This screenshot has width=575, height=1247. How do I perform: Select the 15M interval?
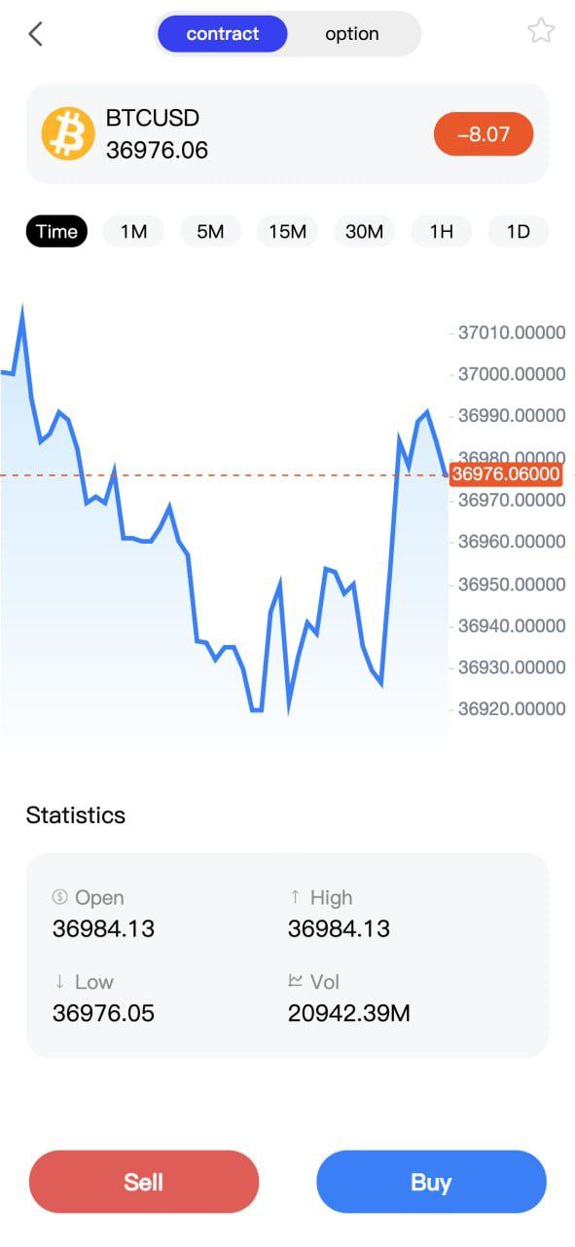pos(288,232)
